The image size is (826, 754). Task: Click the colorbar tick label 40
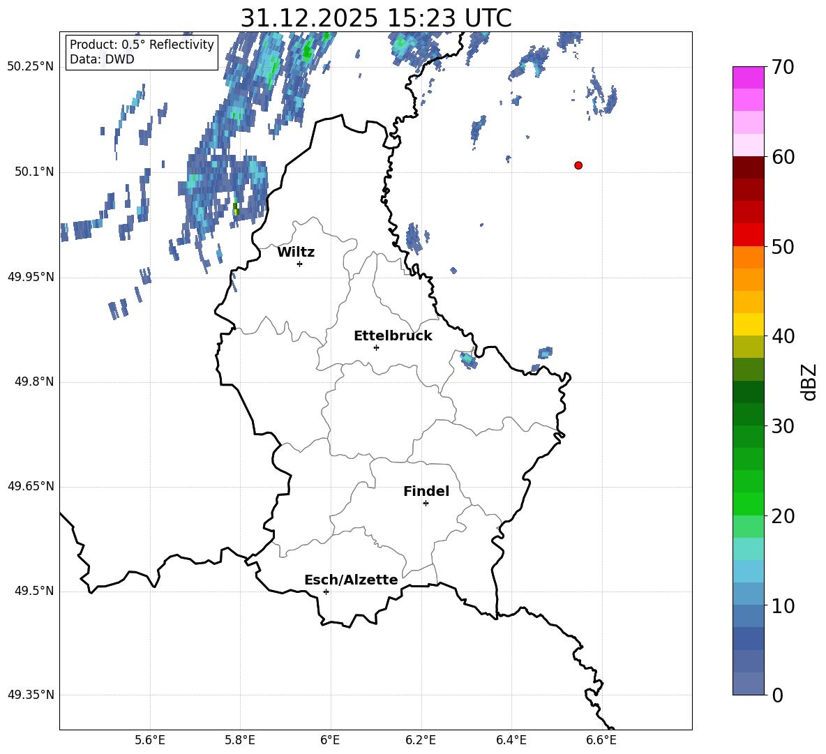pos(783,336)
